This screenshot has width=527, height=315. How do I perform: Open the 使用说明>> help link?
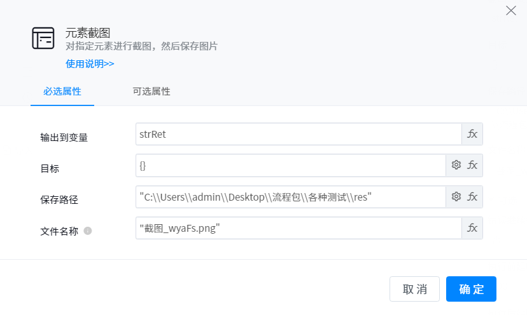click(90, 64)
